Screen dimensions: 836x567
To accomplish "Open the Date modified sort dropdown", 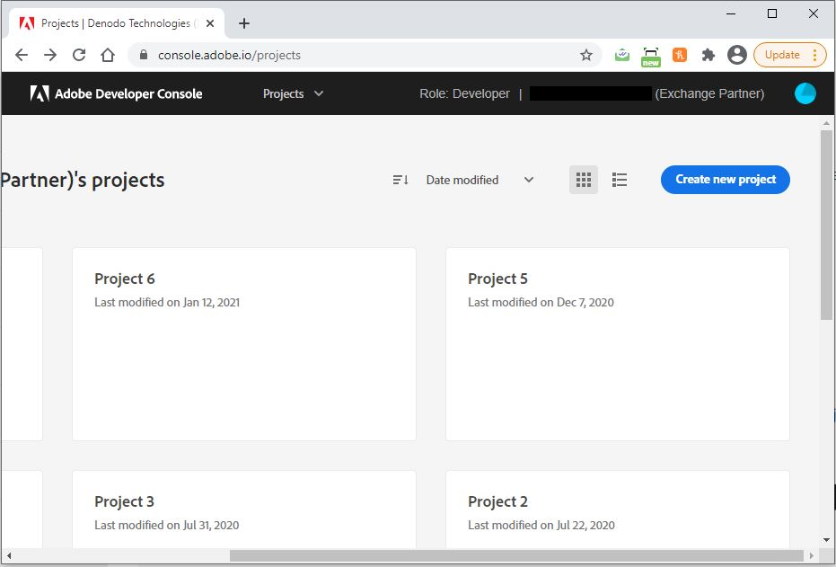I will 480,181.
